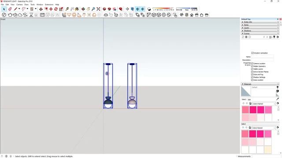The height and width of the screenshot is (158, 282).
Task: Open the Draw menu
Action: pos(26,4)
